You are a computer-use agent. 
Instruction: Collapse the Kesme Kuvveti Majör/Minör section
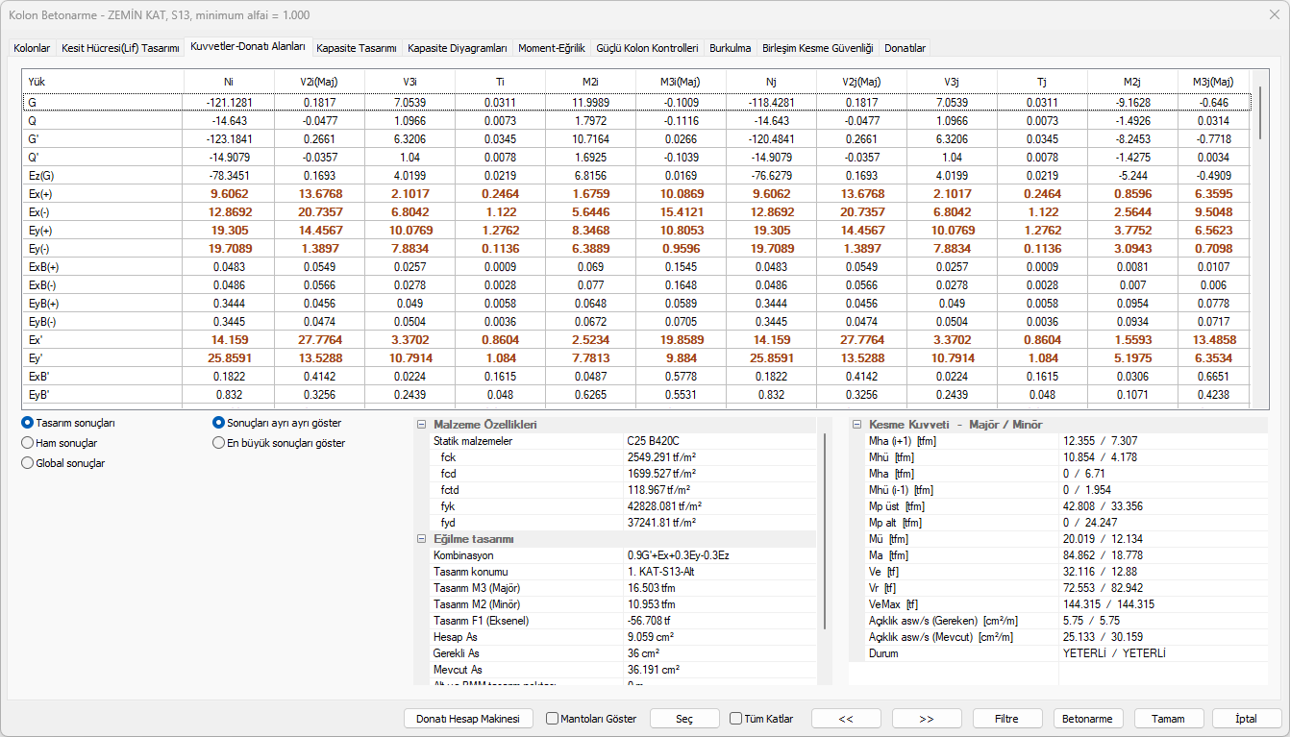click(856, 425)
